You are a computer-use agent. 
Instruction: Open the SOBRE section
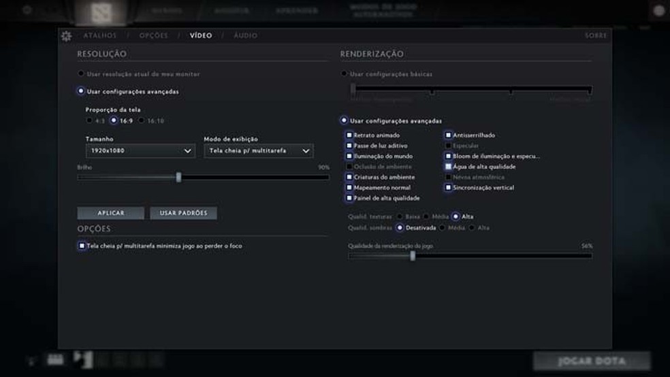[596, 35]
